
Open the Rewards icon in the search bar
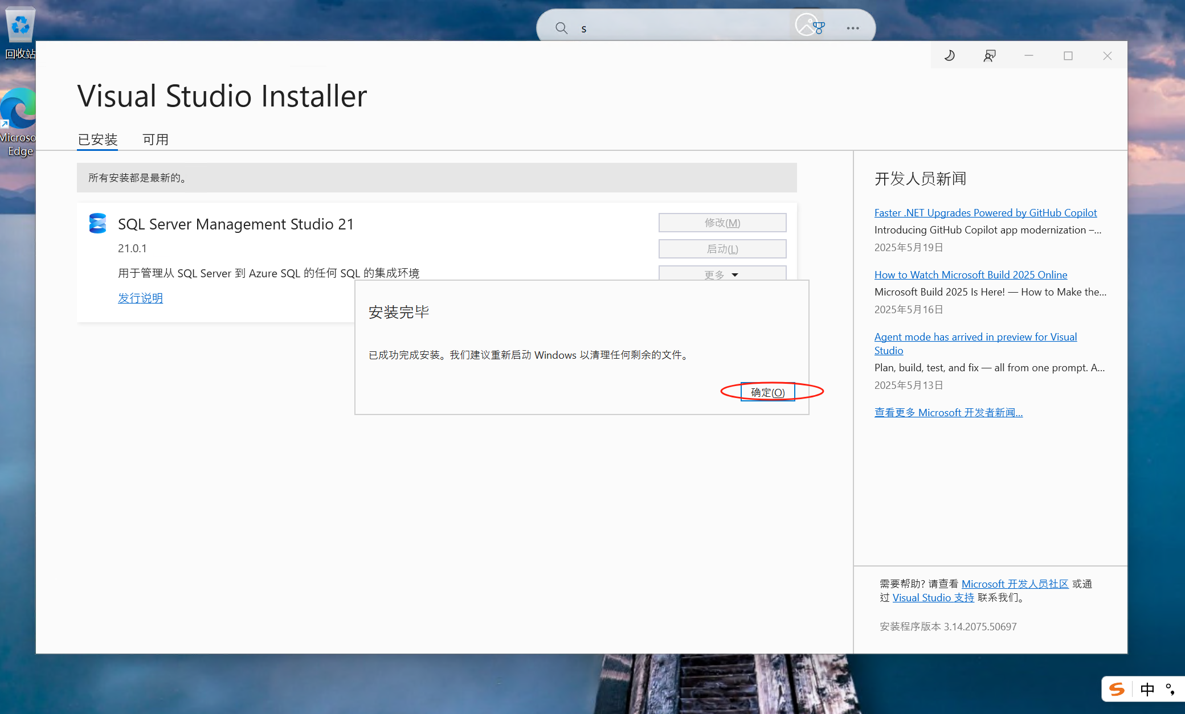[x=820, y=26]
